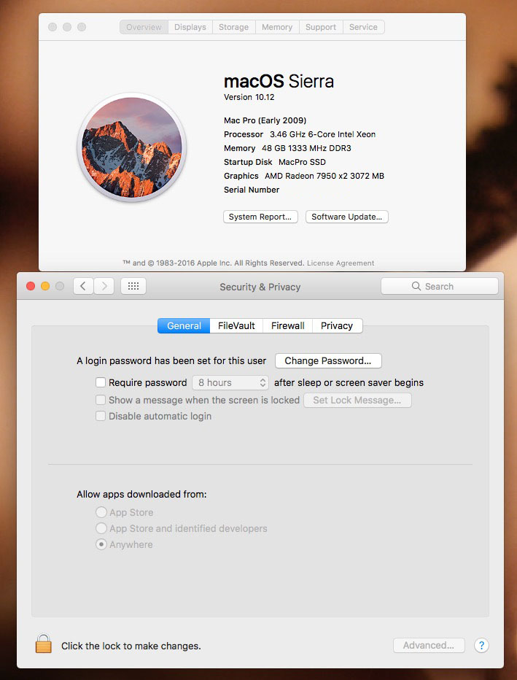Click the search magnifier icon
Screen dimensions: 517x680
[x=416, y=286]
